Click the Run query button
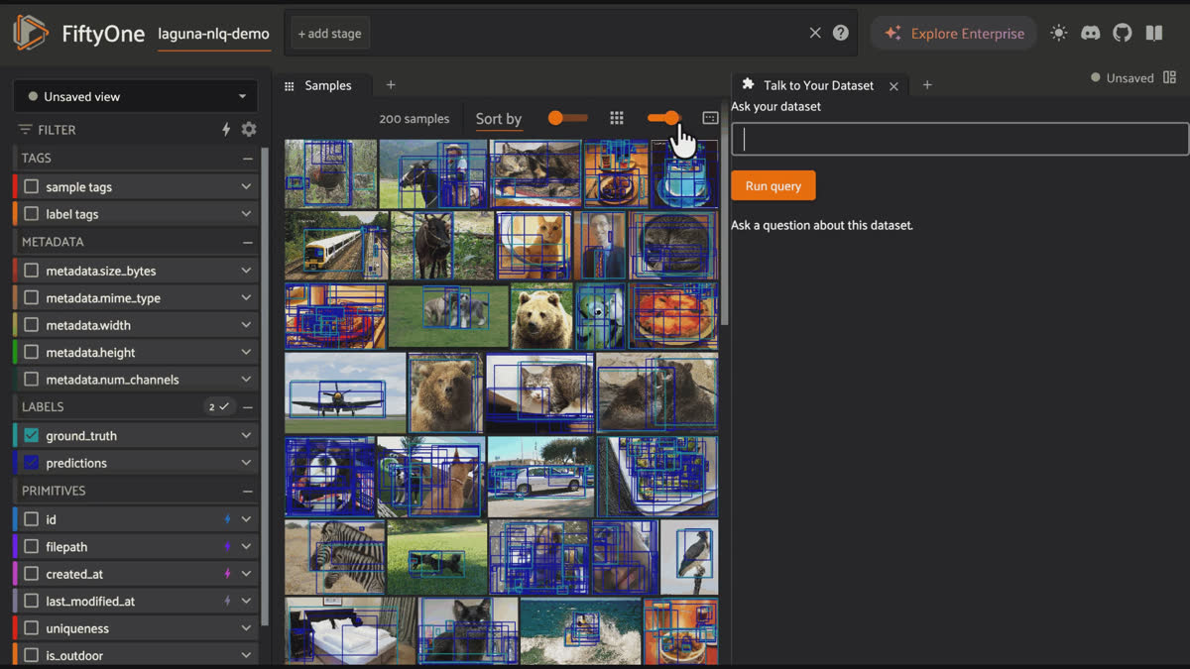Viewport: 1190px width, 669px height. 773,185
